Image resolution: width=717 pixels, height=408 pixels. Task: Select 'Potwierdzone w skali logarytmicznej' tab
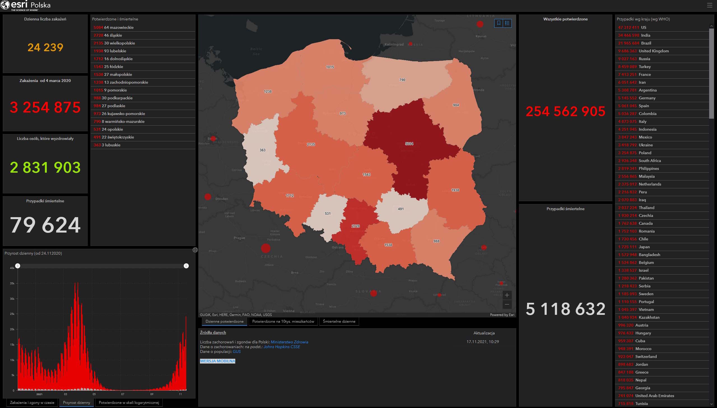pos(129,402)
